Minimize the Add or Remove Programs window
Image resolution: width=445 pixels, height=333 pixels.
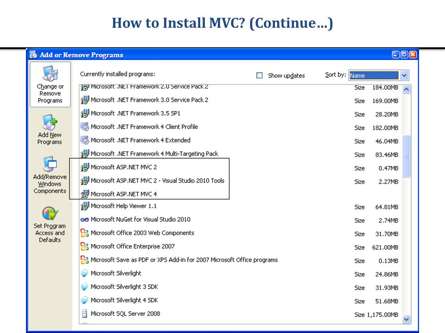pyautogui.click(x=395, y=55)
